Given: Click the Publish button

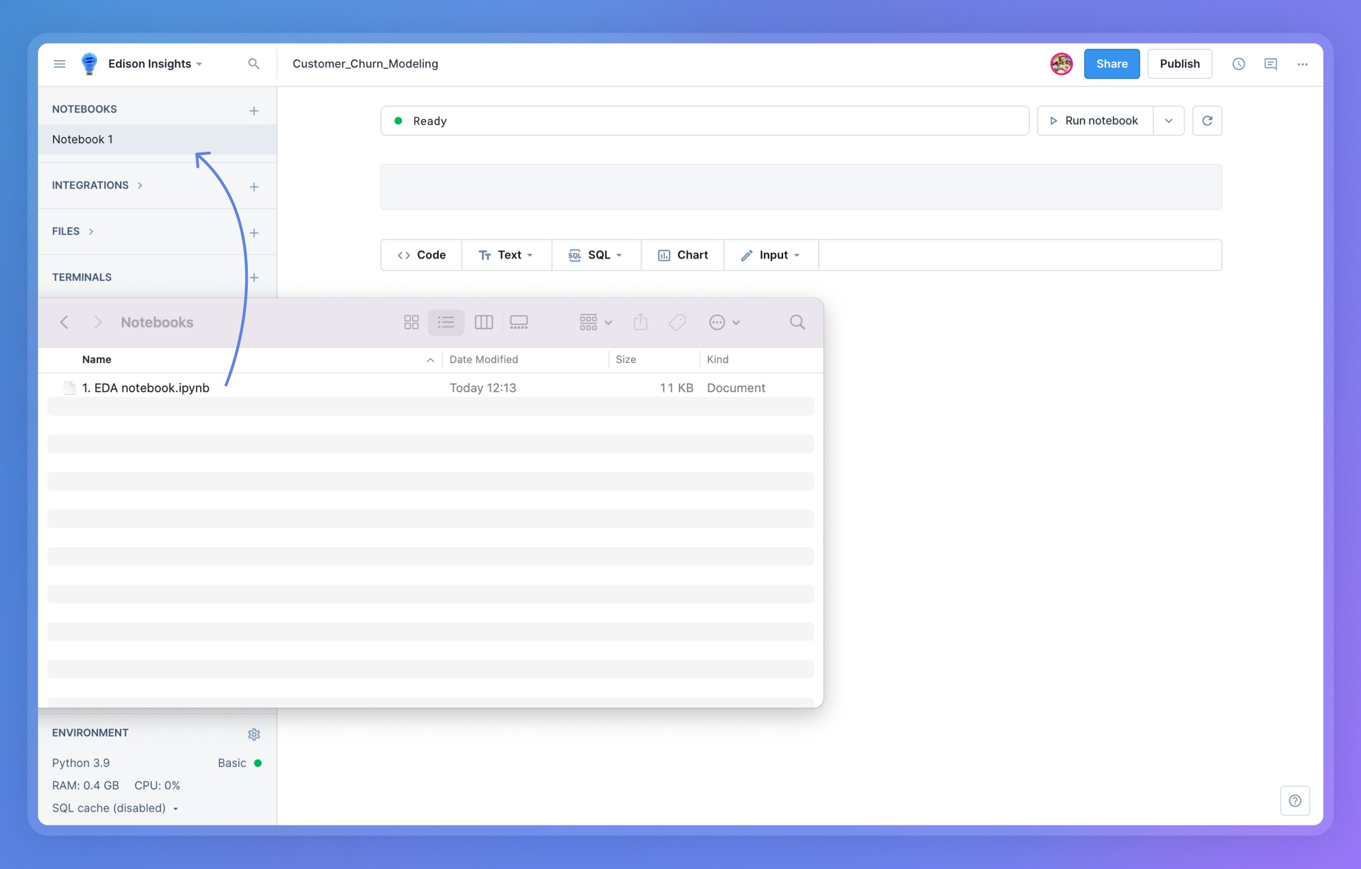Looking at the screenshot, I should (1180, 64).
